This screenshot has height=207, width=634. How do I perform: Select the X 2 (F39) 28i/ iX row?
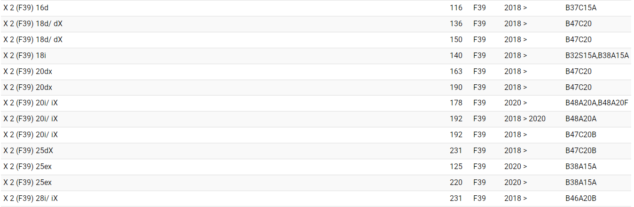coord(31,199)
